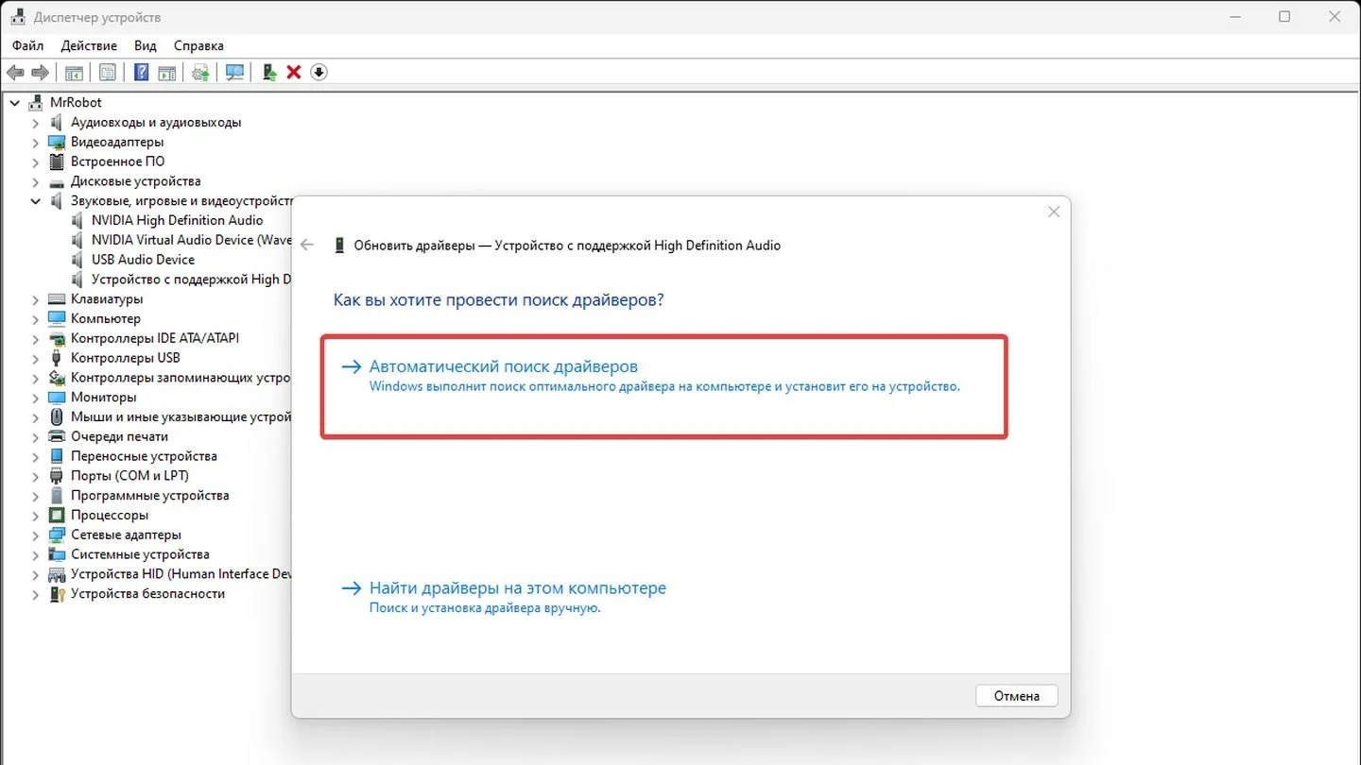Click the blue Help question mark toolbar icon
Viewport: 1361px width, 765px height.
tap(141, 73)
